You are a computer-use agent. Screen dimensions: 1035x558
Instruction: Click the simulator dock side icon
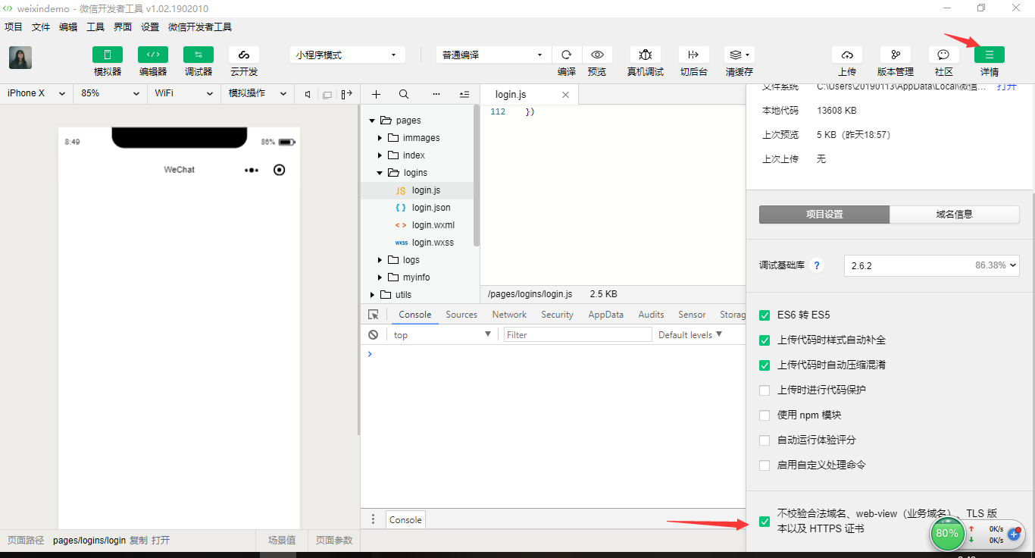tap(347, 94)
